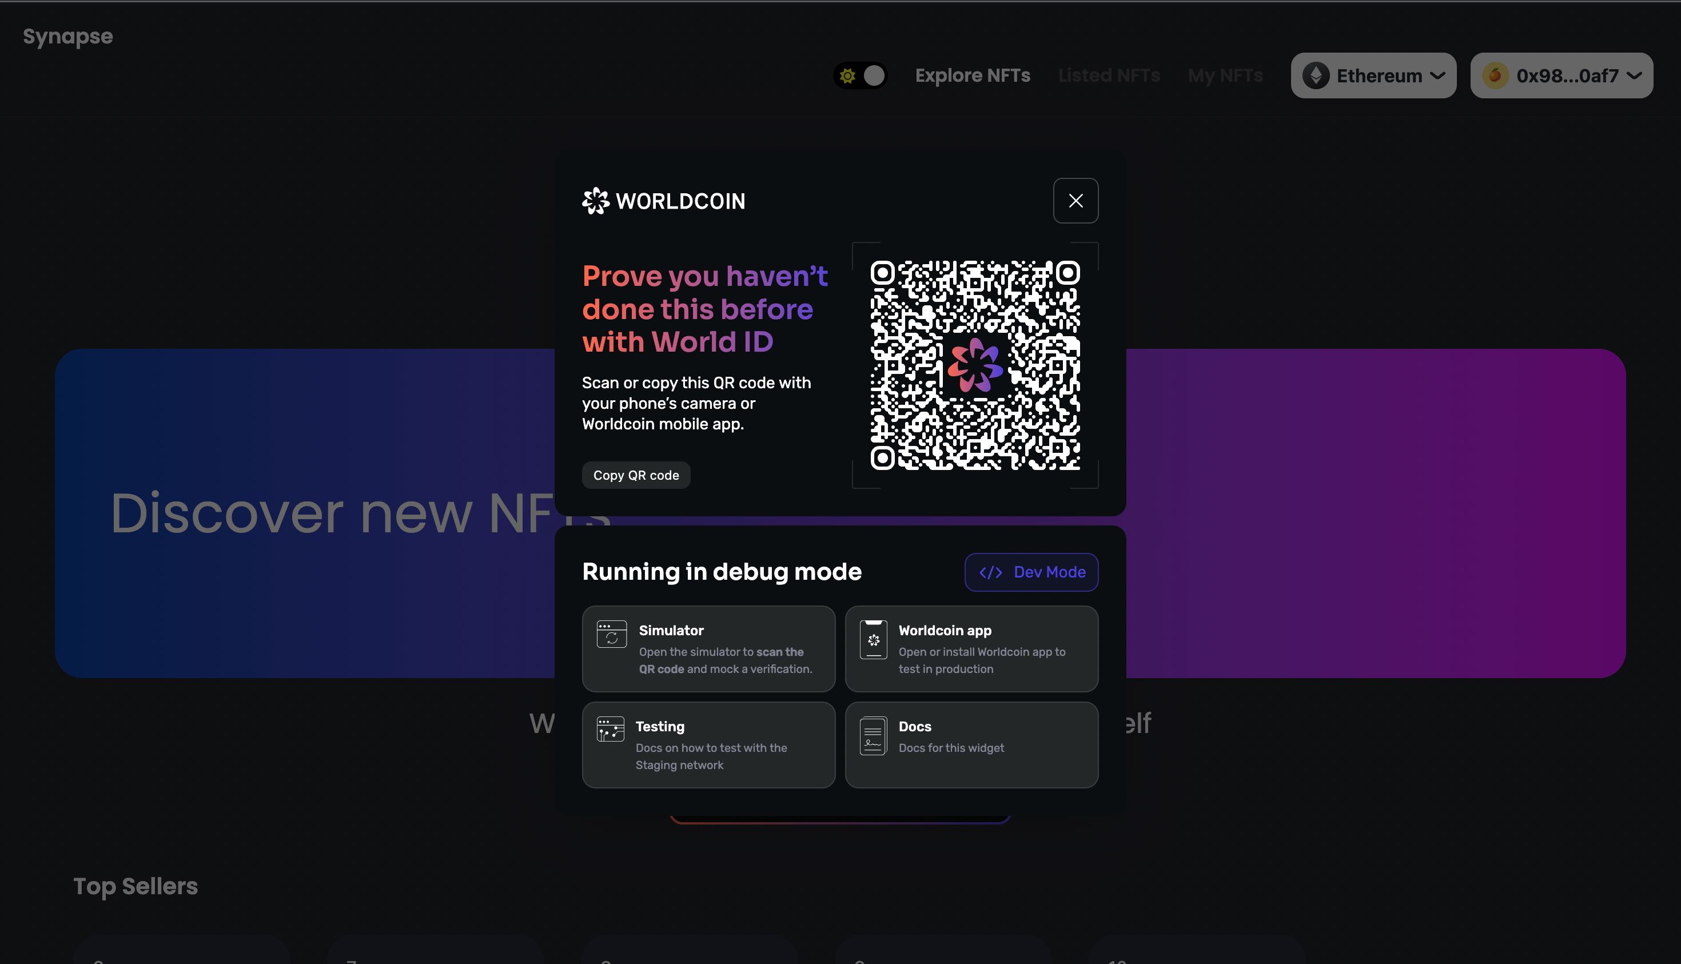This screenshot has width=1681, height=964.
Task: Click the Synapse site logo
Action: click(x=67, y=37)
